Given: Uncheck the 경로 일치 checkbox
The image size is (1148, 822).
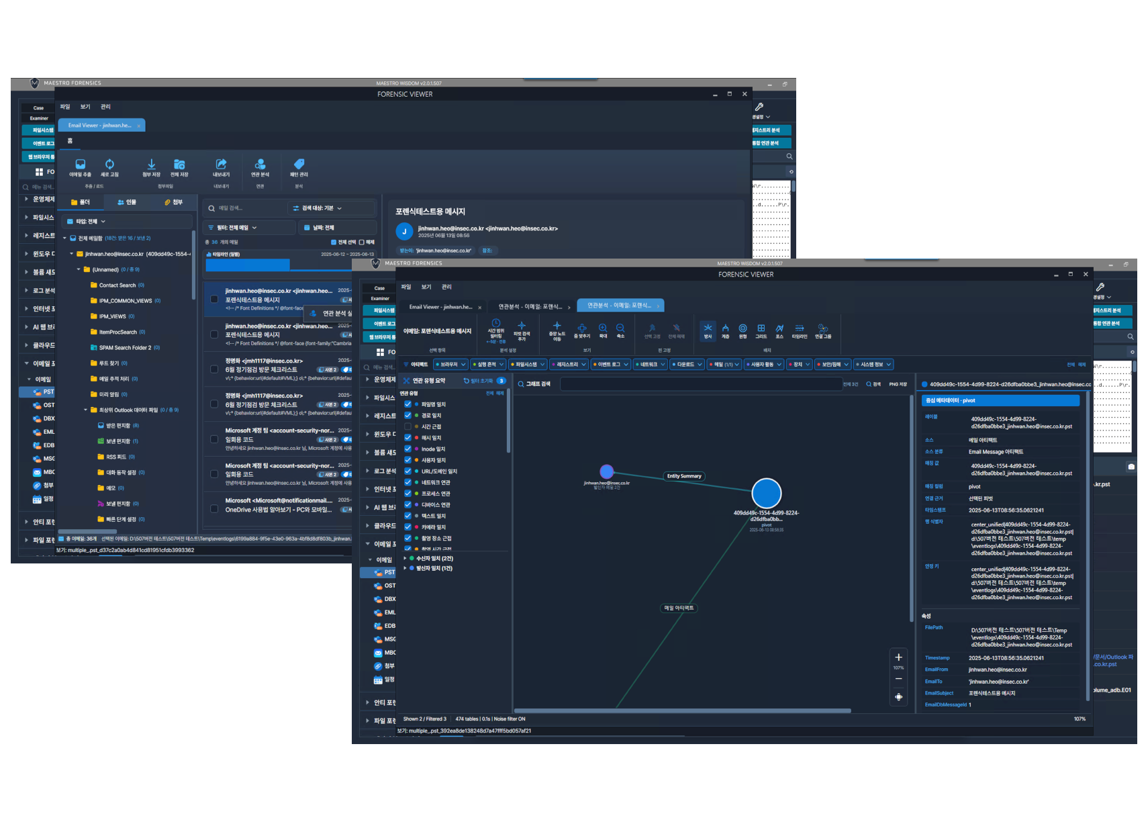Looking at the screenshot, I should 408,416.
